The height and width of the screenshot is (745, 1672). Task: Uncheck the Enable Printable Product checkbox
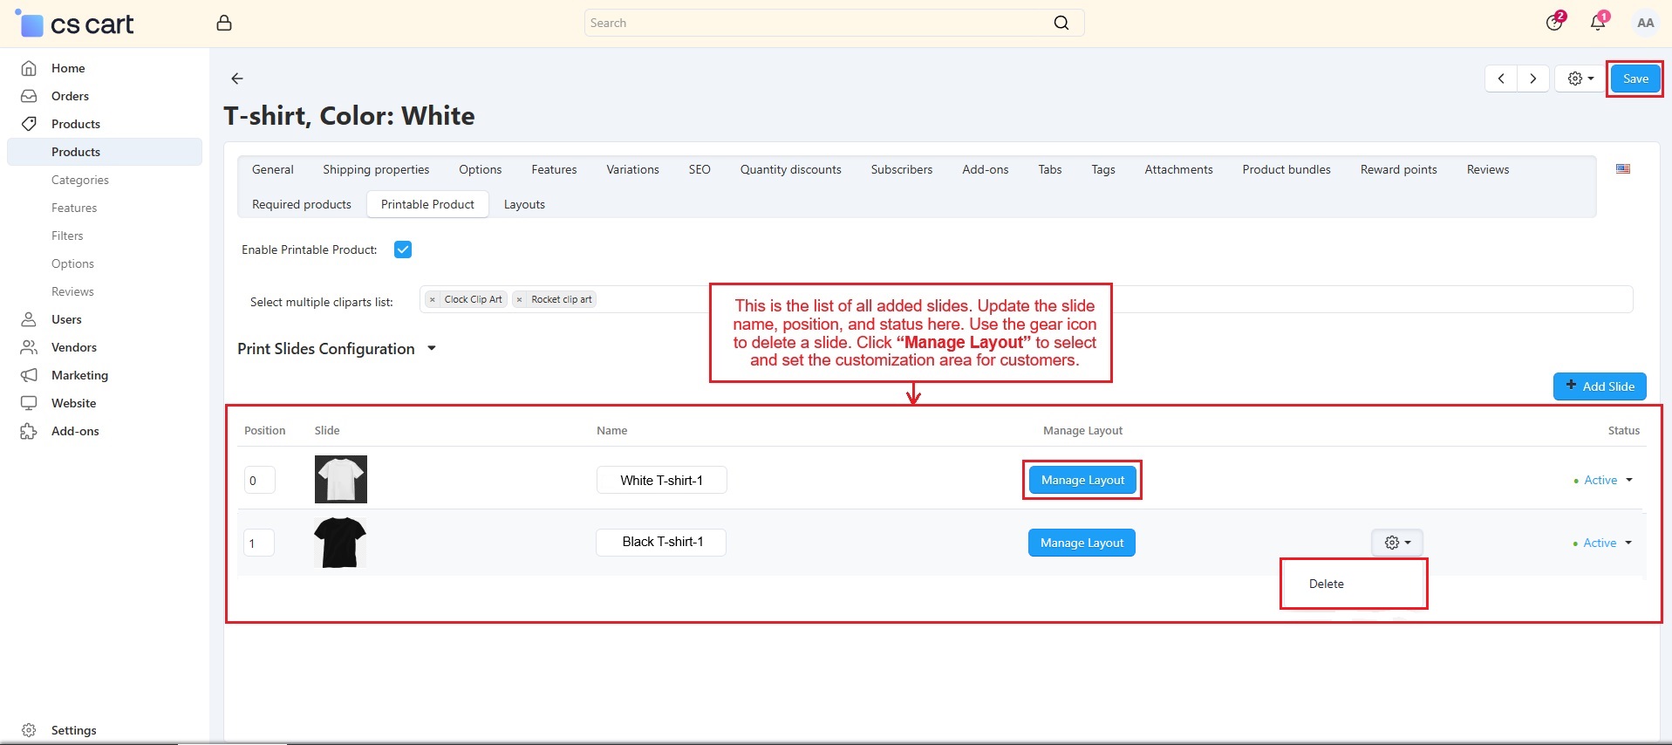[403, 249]
